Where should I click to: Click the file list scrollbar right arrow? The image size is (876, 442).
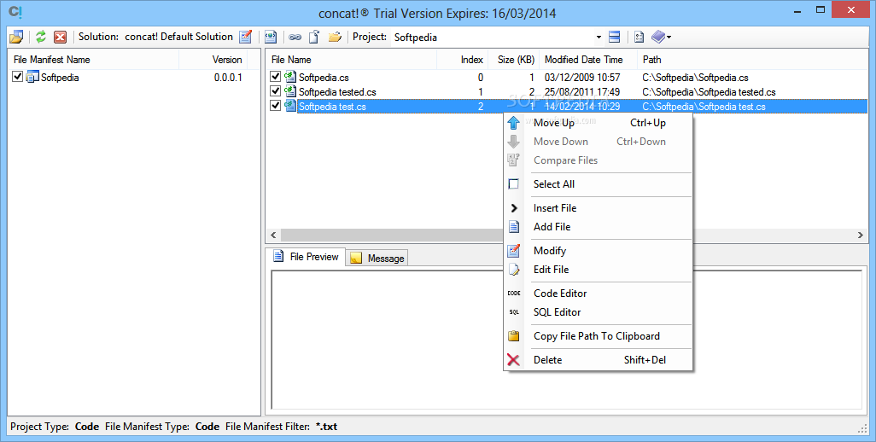pyautogui.click(x=861, y=236)
